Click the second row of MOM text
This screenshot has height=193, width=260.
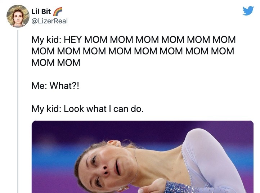click(x=133, y=51)
